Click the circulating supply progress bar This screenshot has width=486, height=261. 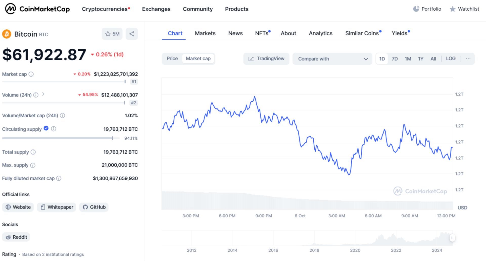coord(61,138)
